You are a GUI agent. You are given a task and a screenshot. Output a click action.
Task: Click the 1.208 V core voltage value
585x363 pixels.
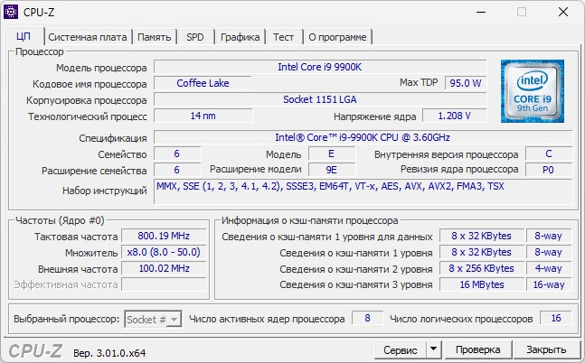click(x=455, y=116)
